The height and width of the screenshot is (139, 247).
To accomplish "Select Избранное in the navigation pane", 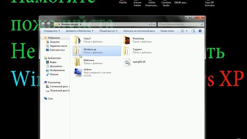I will [x=54, y=38].
